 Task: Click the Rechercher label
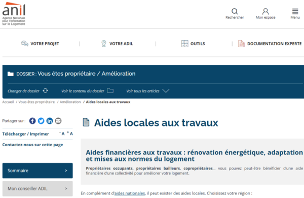tap(235, 17)
